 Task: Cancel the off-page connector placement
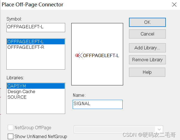(147, 34)
